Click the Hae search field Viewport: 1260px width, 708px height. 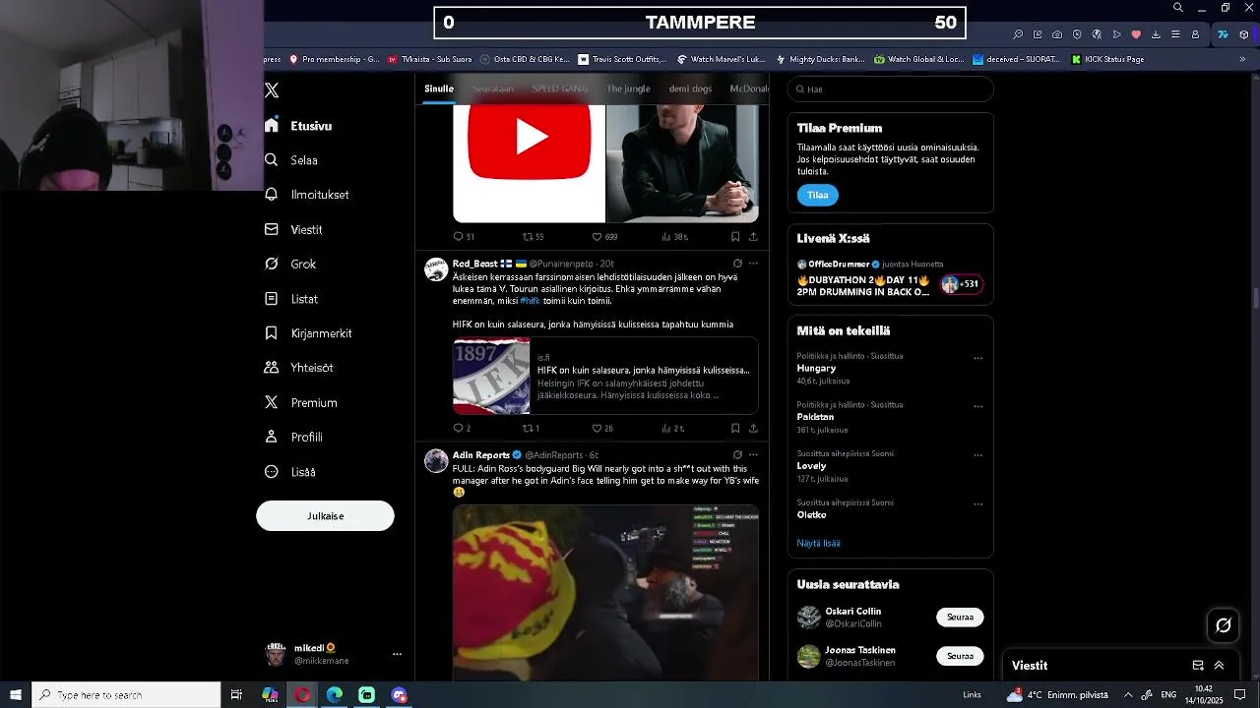[891, 88]
